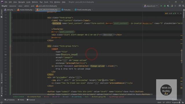Close the PostController.php tab

tap(92, 10)
